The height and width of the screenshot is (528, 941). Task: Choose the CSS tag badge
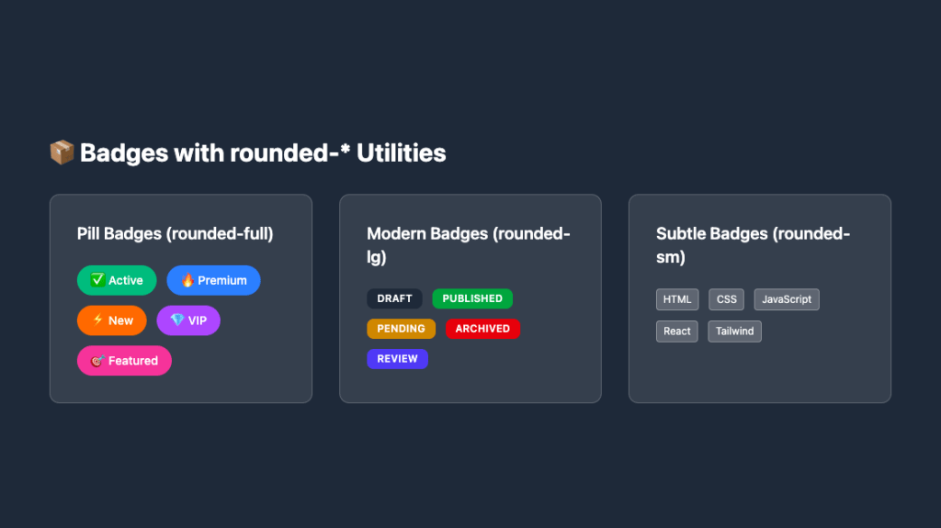click(x=726, y=299)
